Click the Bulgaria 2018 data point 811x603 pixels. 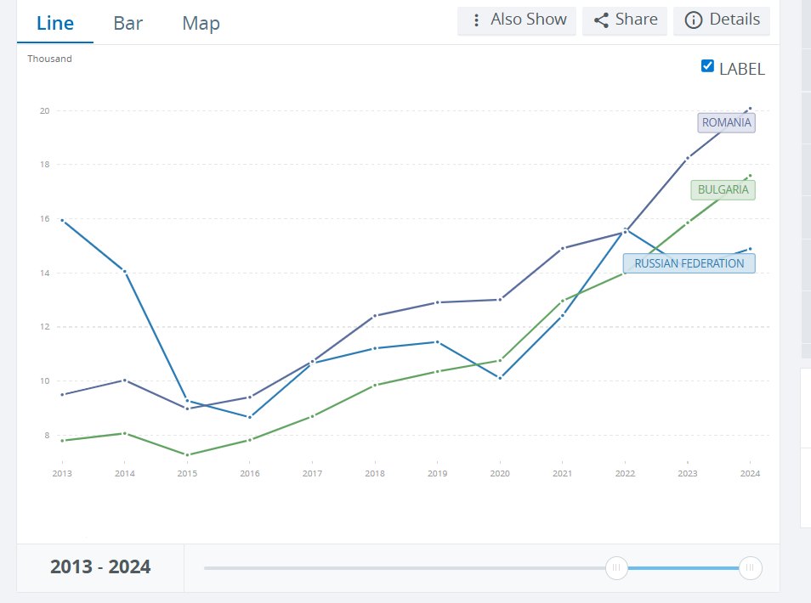click(x=375, y=385)
